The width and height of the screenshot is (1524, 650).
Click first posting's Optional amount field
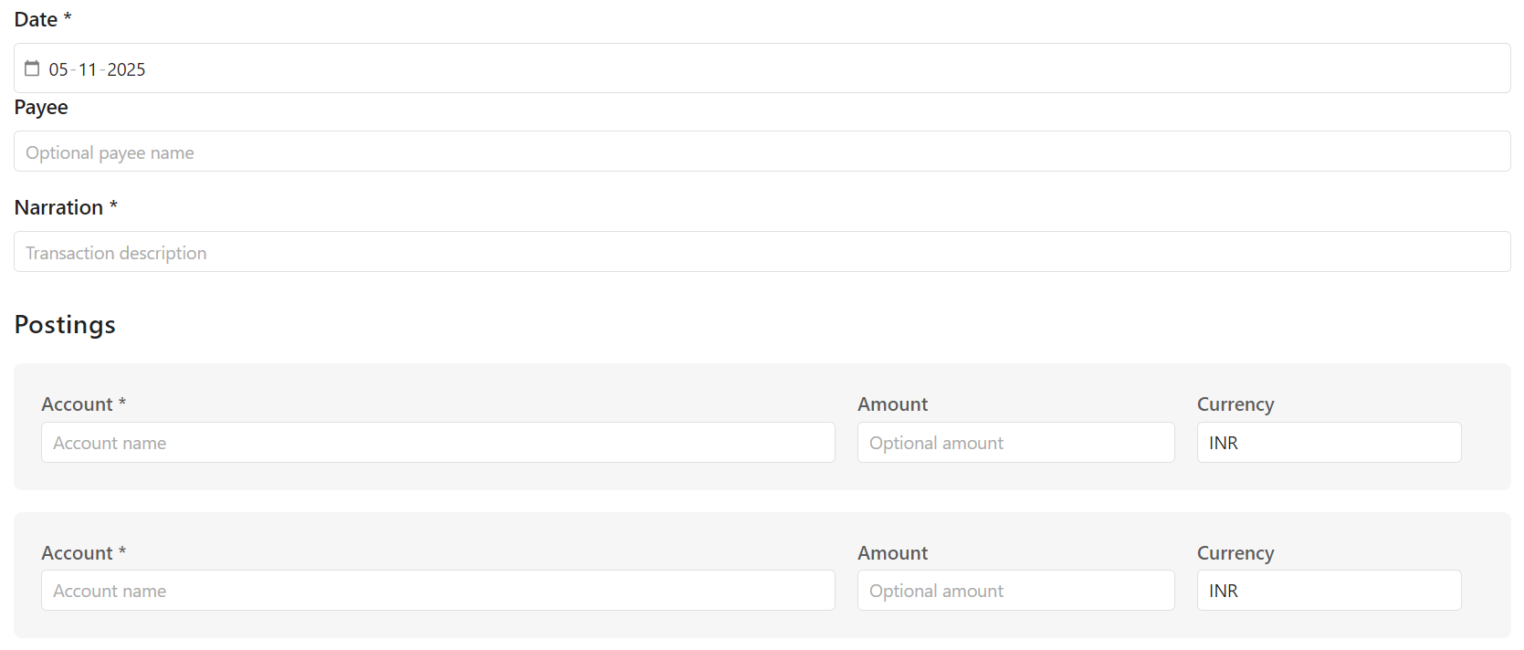point(1015,443)
